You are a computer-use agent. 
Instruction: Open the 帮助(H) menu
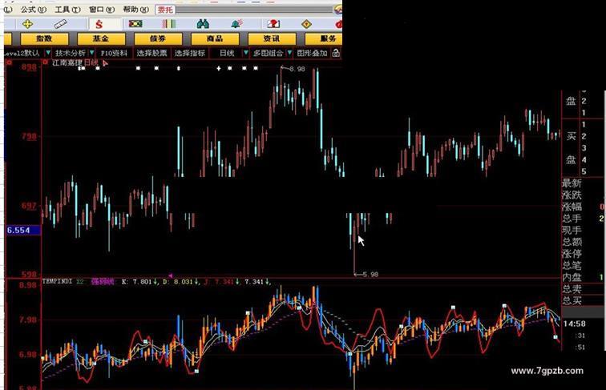(x=135, y=10)
